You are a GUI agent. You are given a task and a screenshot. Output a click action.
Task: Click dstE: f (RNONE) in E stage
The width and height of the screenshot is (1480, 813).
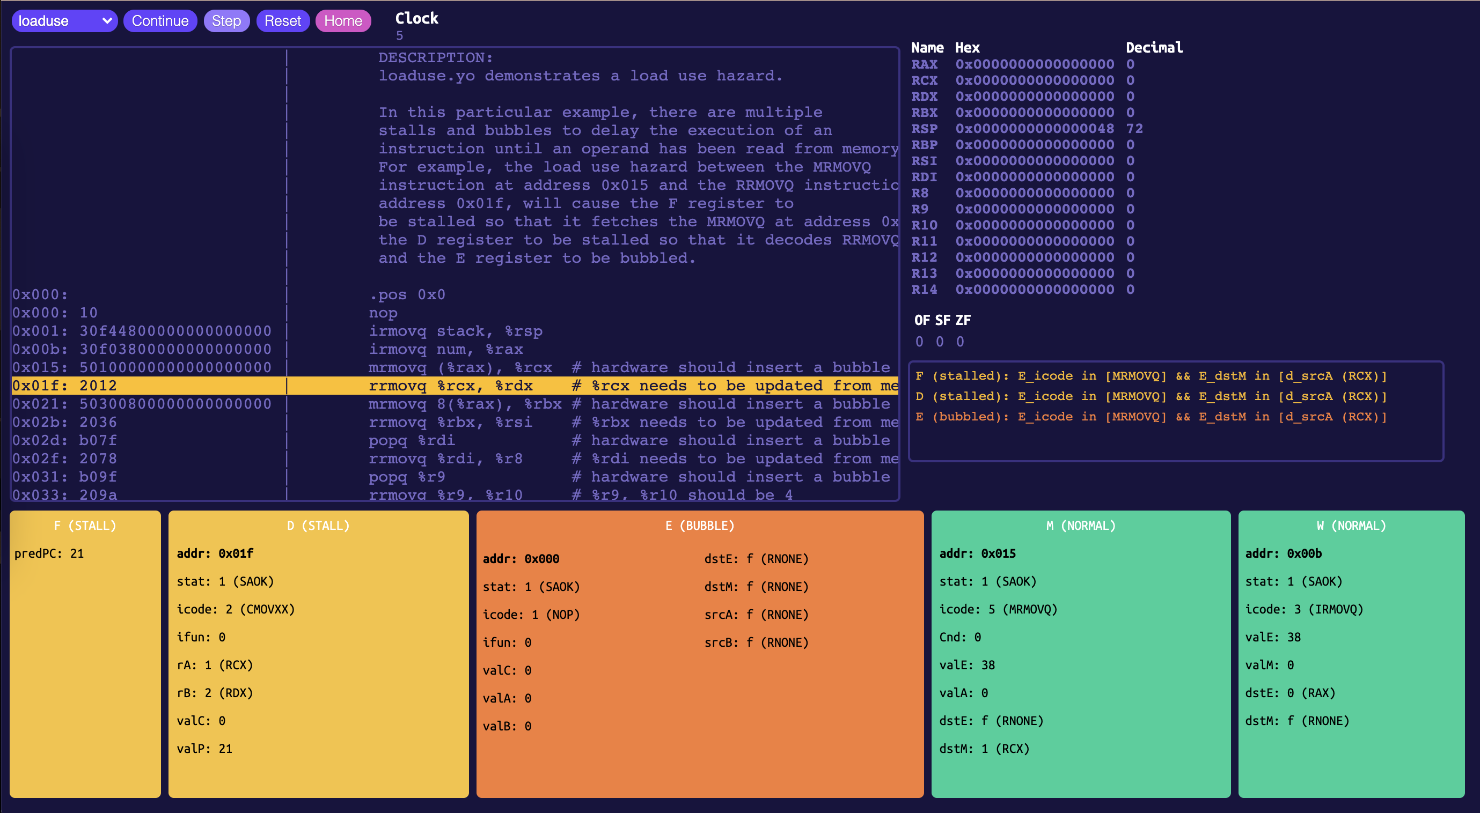pyautogui.click(x=757, y=559)
